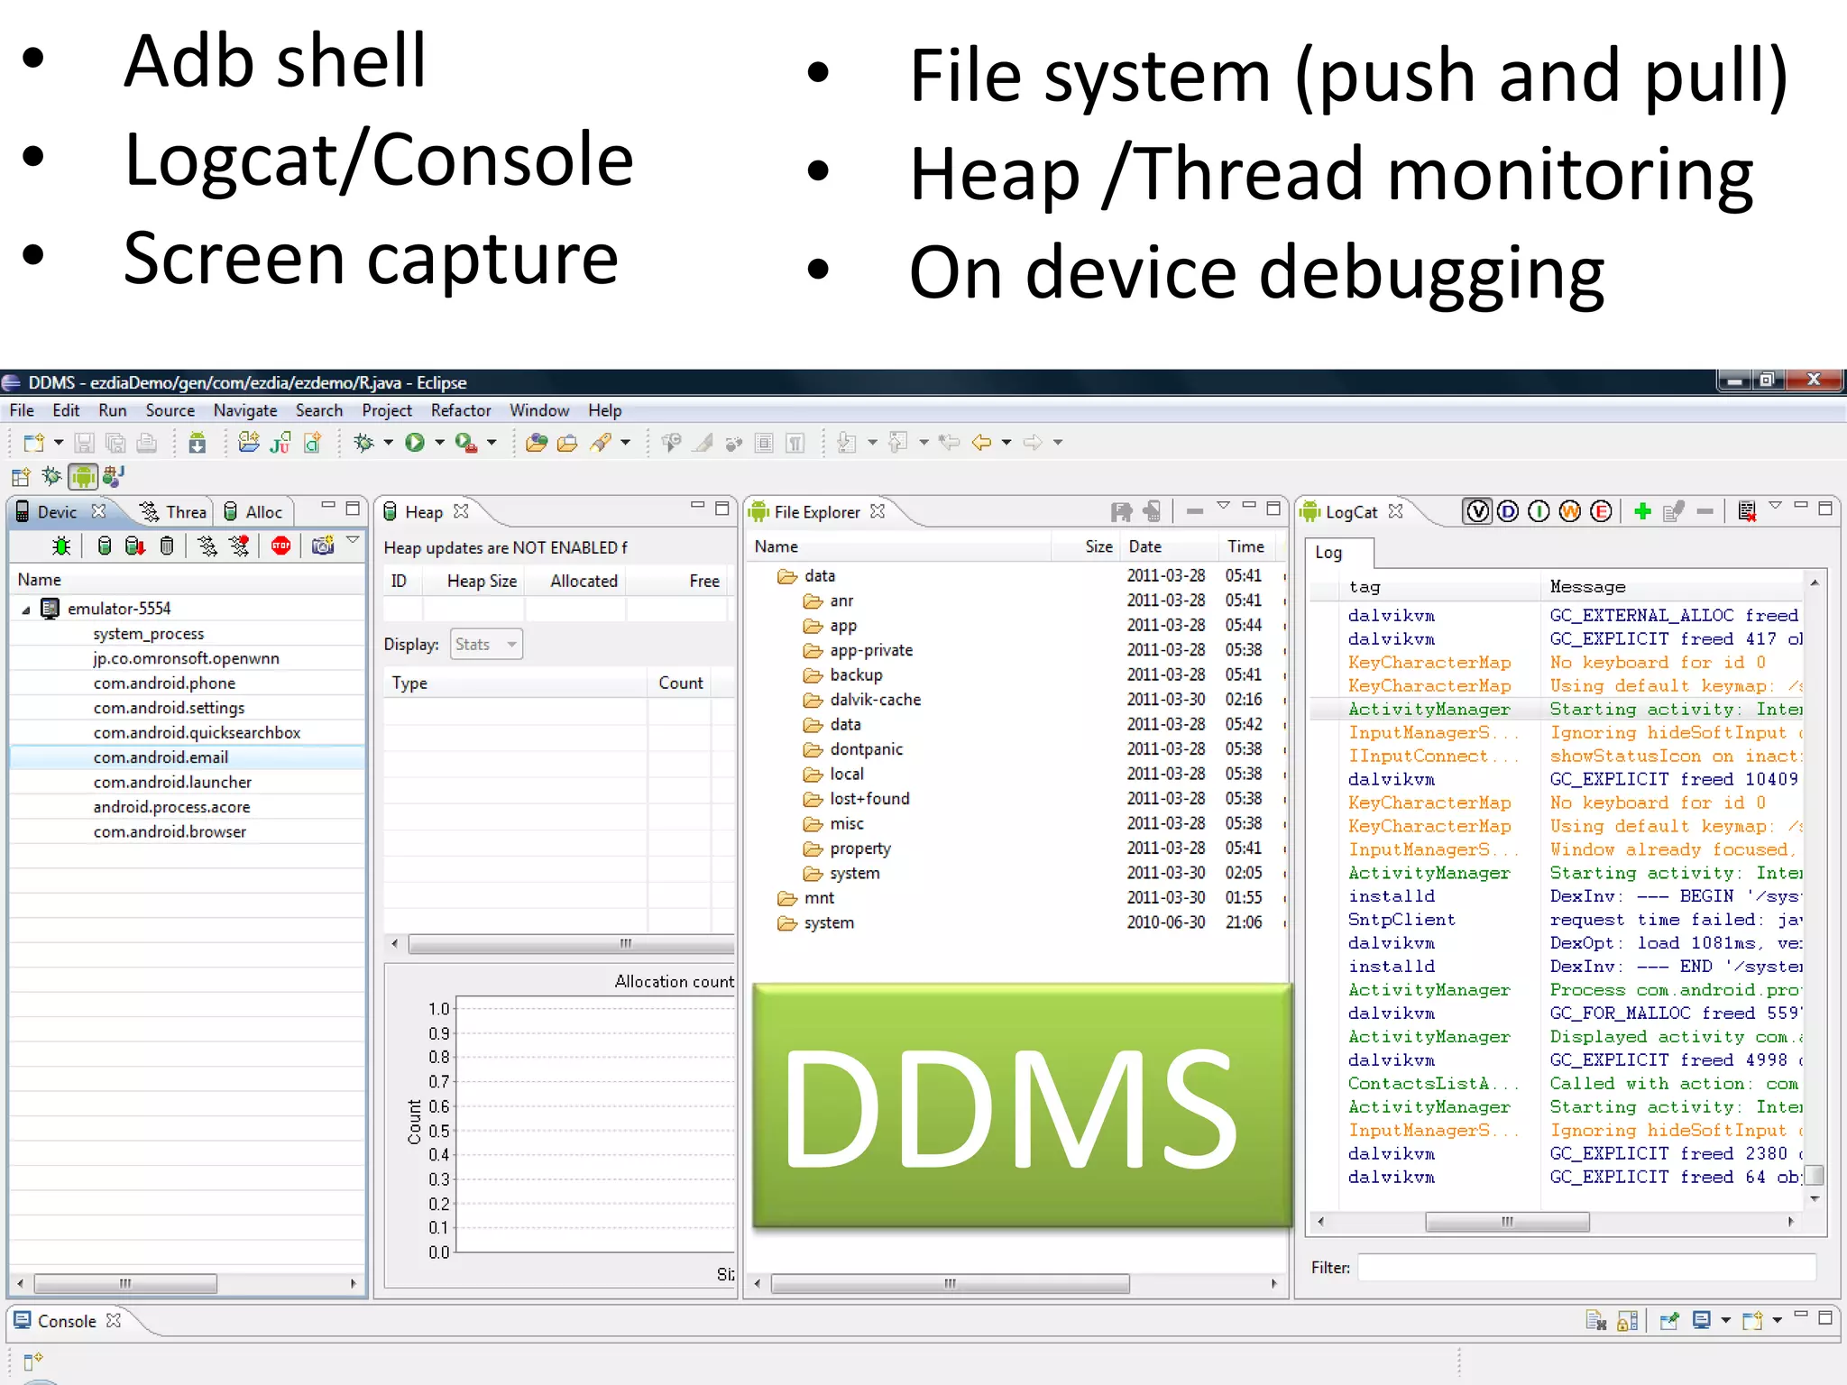Click the LogCat Filter input field
This screenshot has height=1385, width=1847.
click(x=1586, y=1268)
